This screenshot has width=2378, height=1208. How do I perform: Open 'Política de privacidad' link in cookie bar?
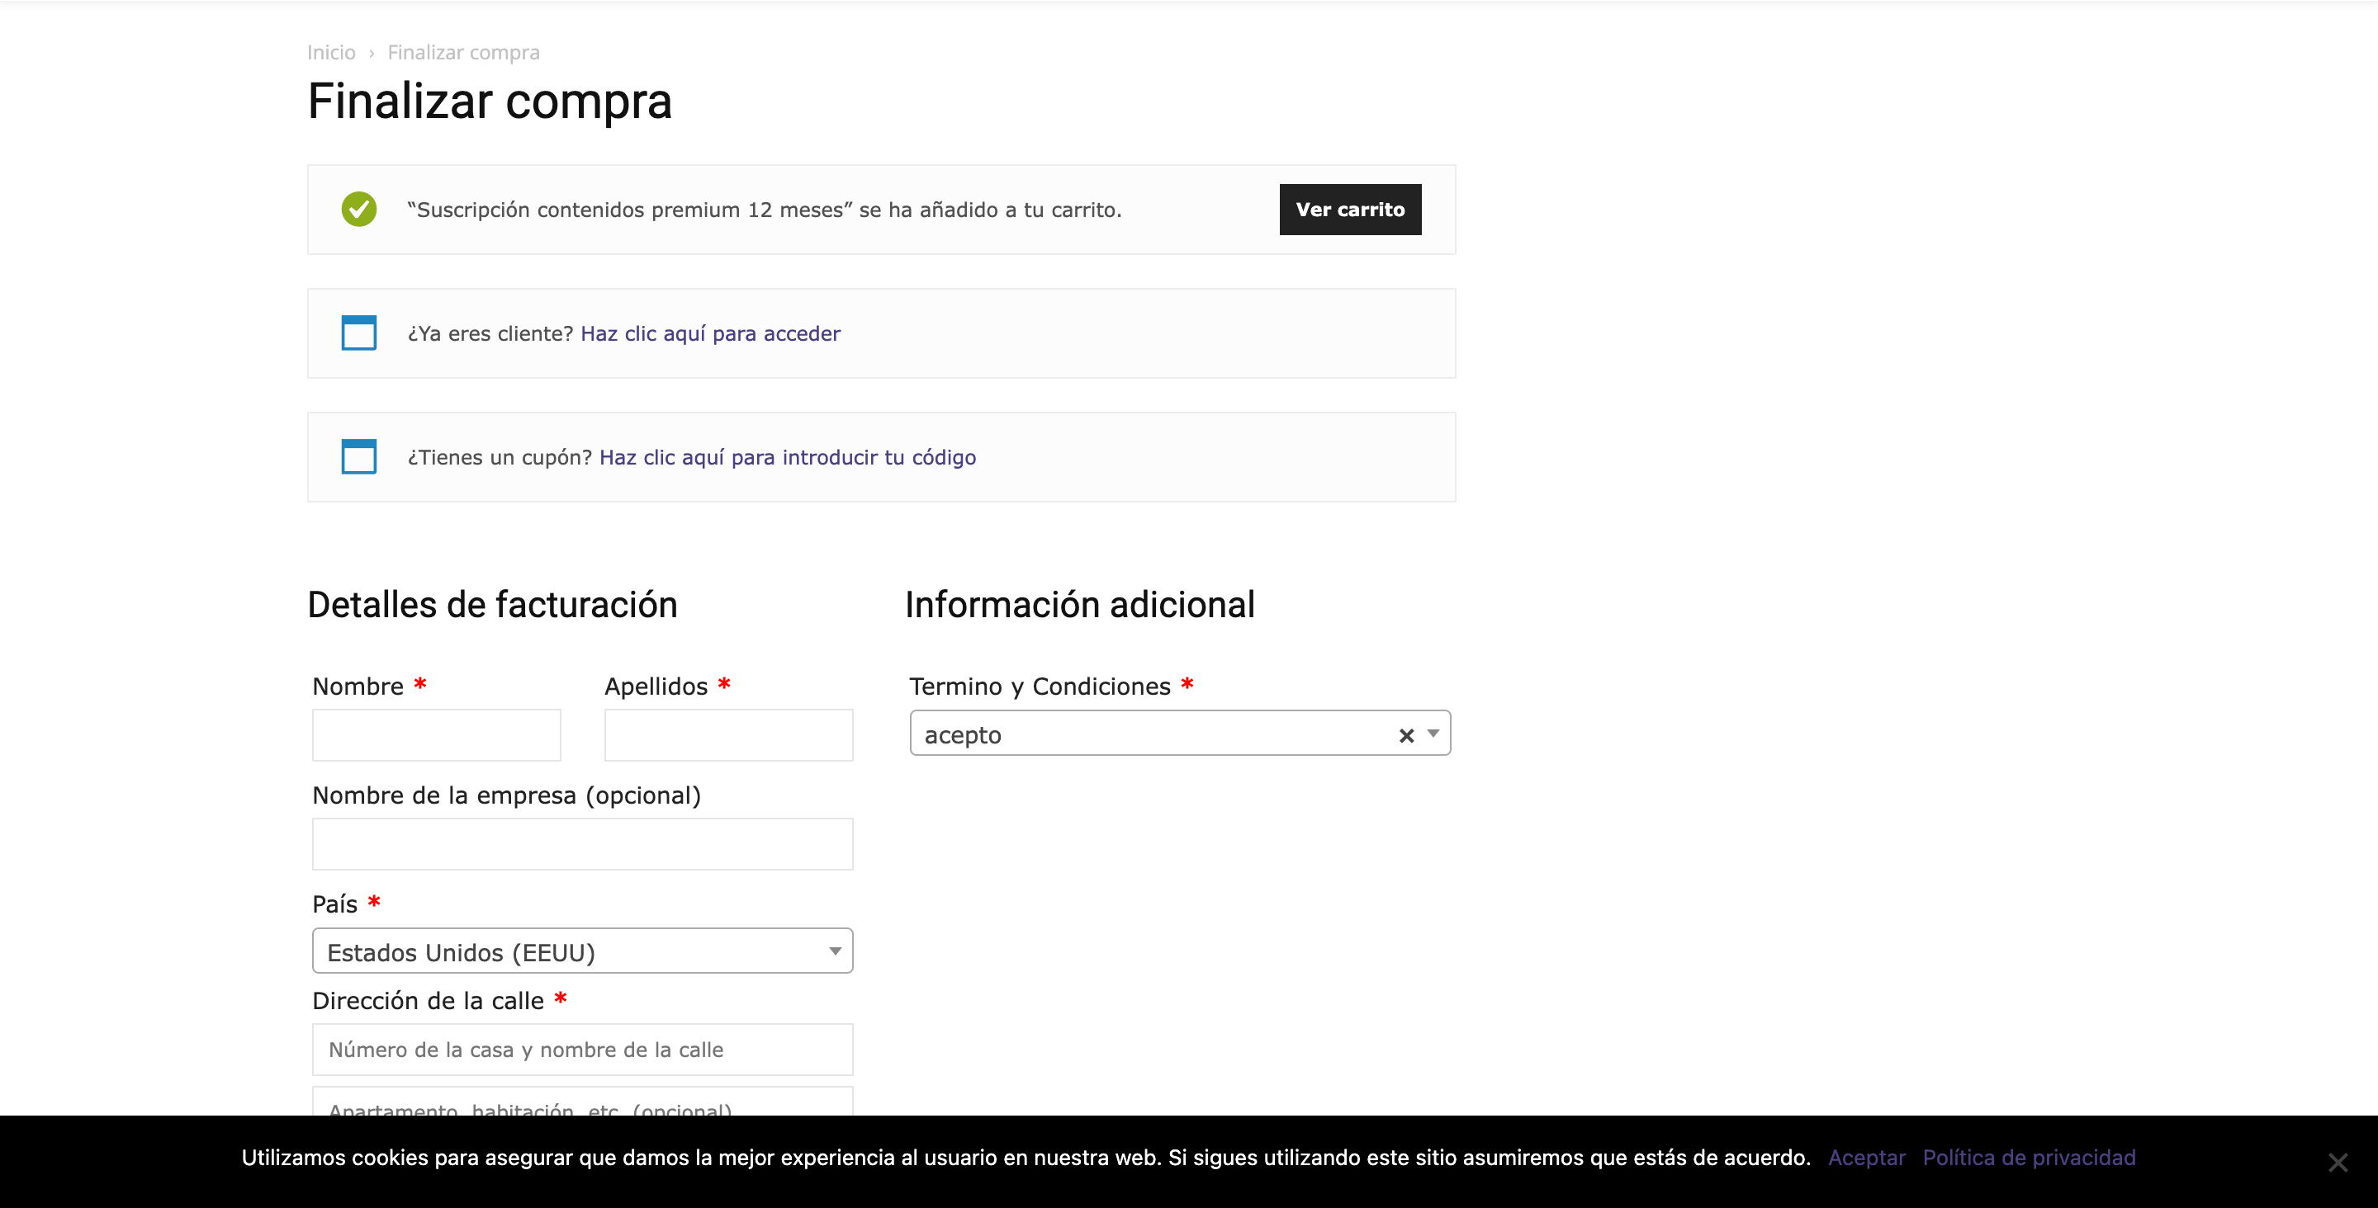(x=2029, y=1158)
